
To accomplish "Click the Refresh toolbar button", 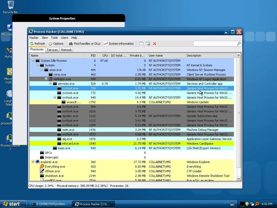I will (37, 44).
